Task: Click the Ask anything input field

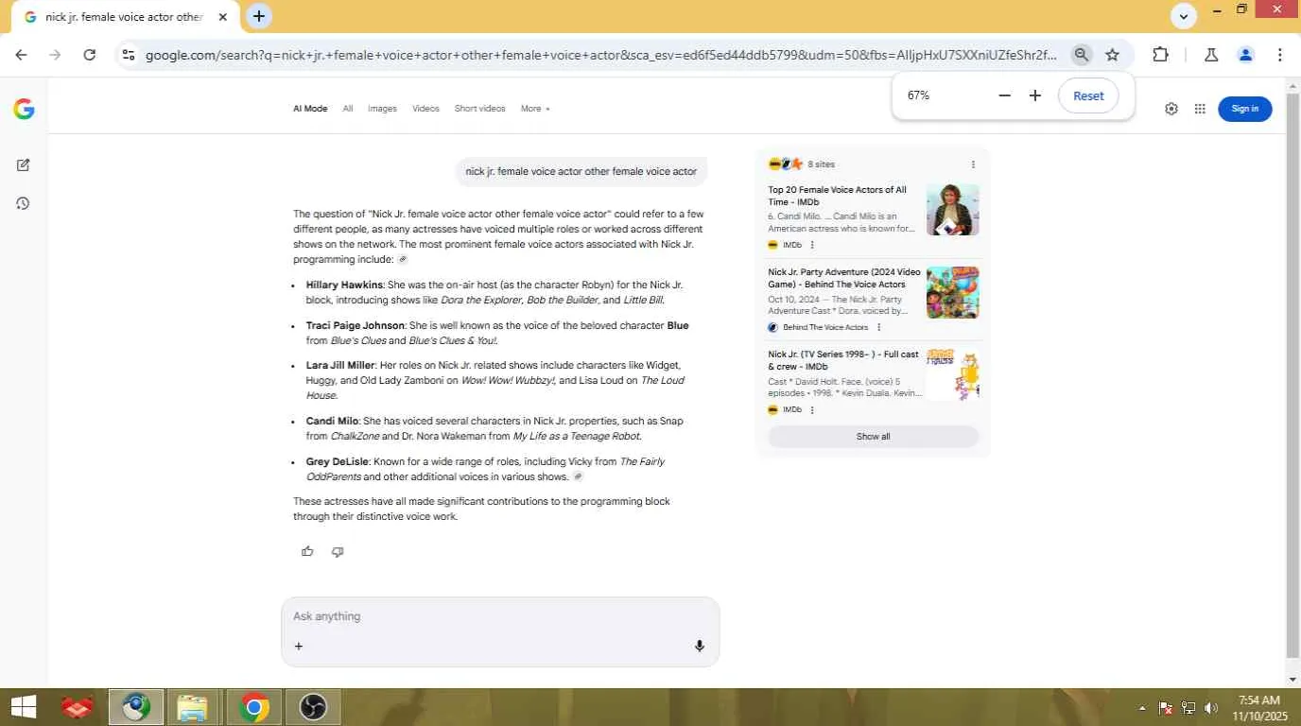Action: 500,616
